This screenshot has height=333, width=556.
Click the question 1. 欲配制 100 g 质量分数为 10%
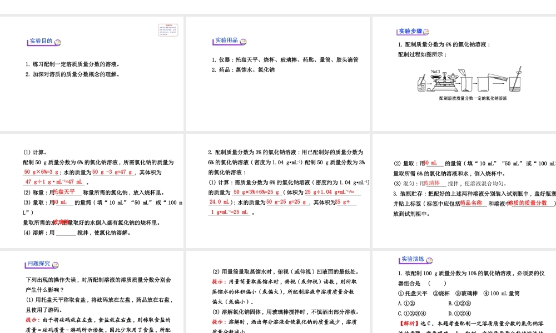(471, 273)
